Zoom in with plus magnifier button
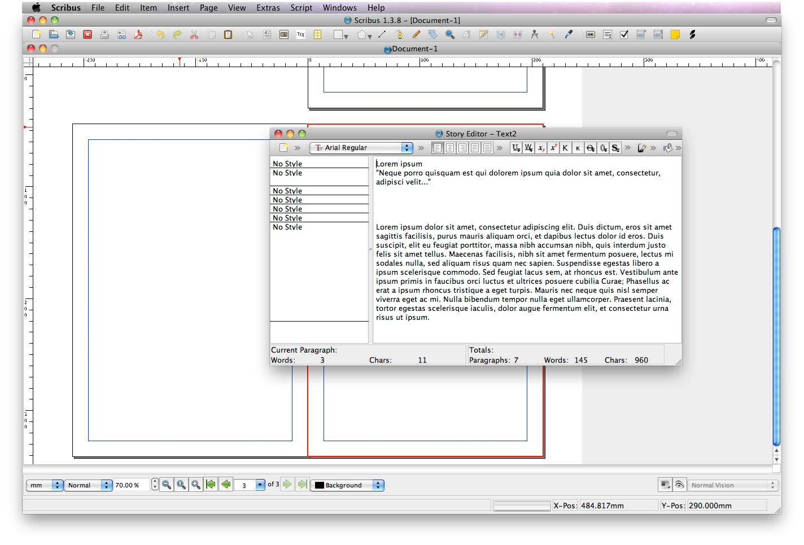This screenshot has height=545, width=804. coord(196,485)
